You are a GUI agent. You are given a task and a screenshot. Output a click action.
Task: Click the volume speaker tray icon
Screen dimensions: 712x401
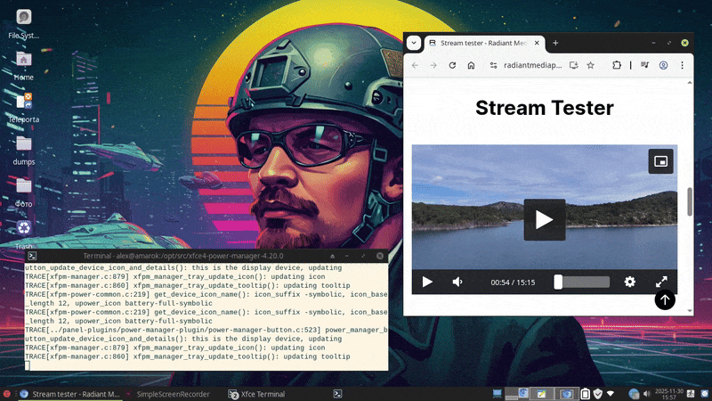click(x=647, y=394)
